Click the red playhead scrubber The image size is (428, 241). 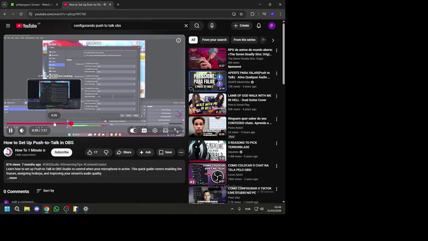point(71,124)
